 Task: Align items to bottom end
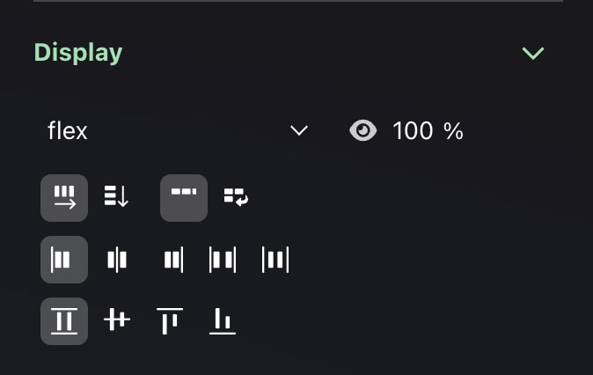click(223, 321)
